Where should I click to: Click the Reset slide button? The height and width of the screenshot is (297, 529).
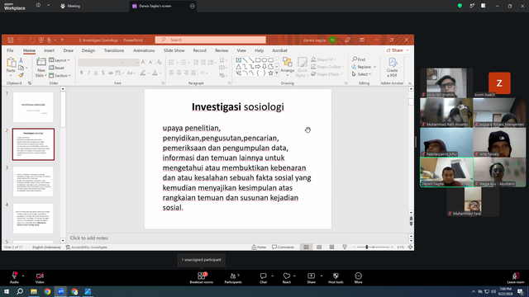point(57,68)
